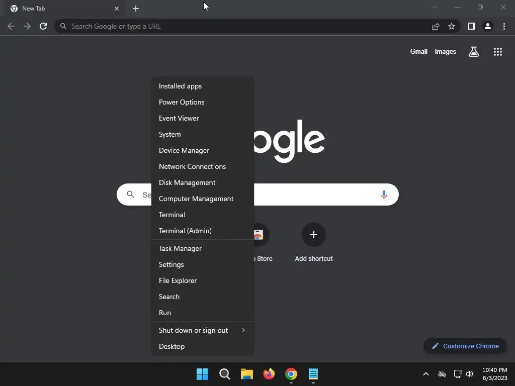Screen dimensions: 515x386
Task: Open Settings from the menu
Action: click(202, 264)
